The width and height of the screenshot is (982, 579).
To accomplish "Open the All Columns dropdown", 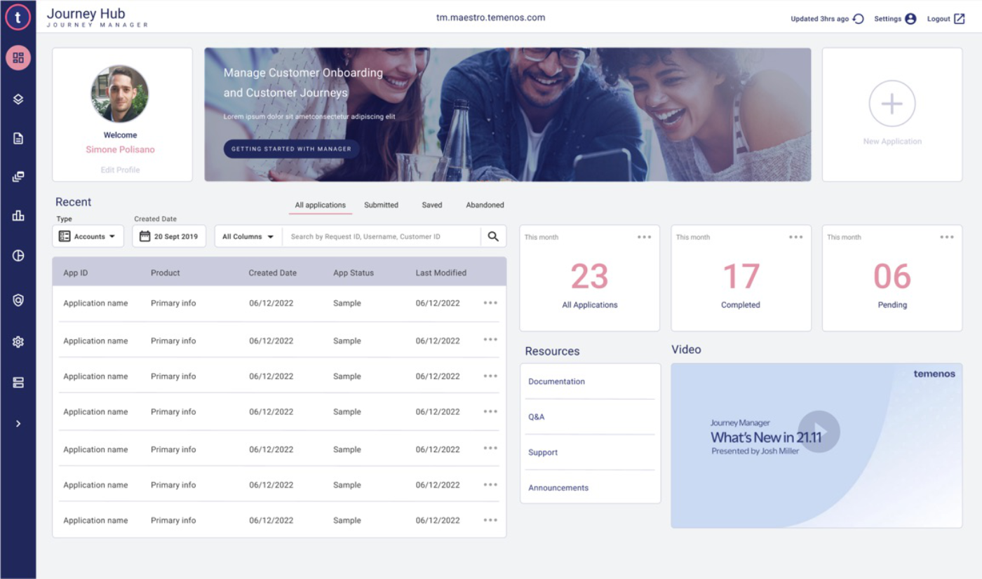I will (247, 236).
